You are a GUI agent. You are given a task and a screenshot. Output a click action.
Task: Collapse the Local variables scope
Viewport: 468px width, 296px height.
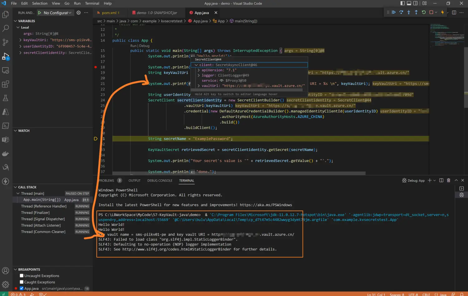[x=18, y=27]
